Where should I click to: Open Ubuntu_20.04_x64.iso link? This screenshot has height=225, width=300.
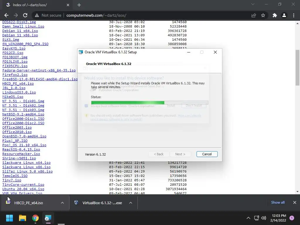23,189
